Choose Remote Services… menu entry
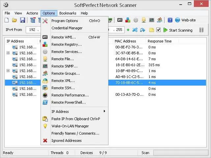 coord(75,52)
